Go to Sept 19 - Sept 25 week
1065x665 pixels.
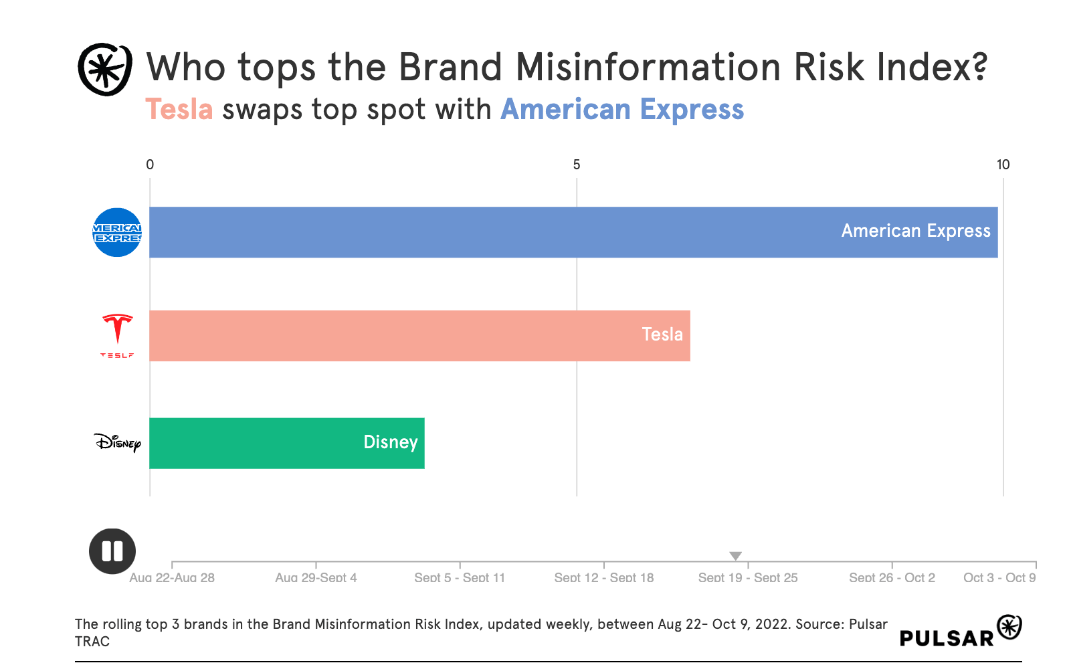(748, 577)
